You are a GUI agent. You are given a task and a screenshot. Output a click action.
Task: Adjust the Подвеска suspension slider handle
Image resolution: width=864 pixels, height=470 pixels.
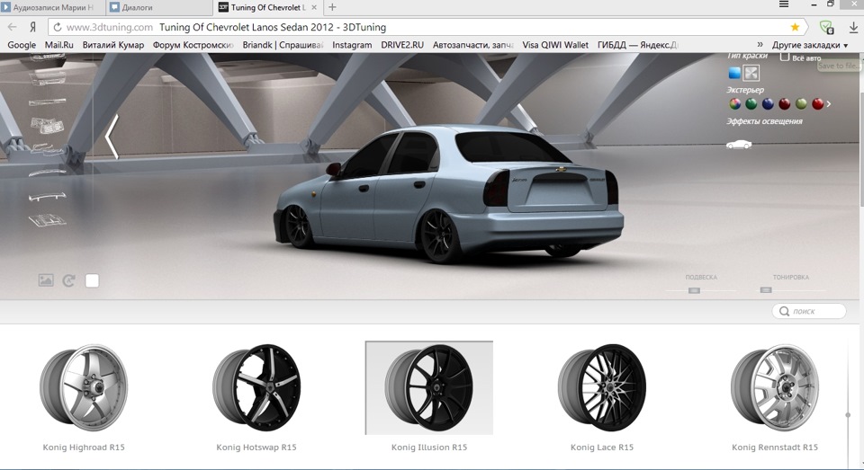[694, 290]
